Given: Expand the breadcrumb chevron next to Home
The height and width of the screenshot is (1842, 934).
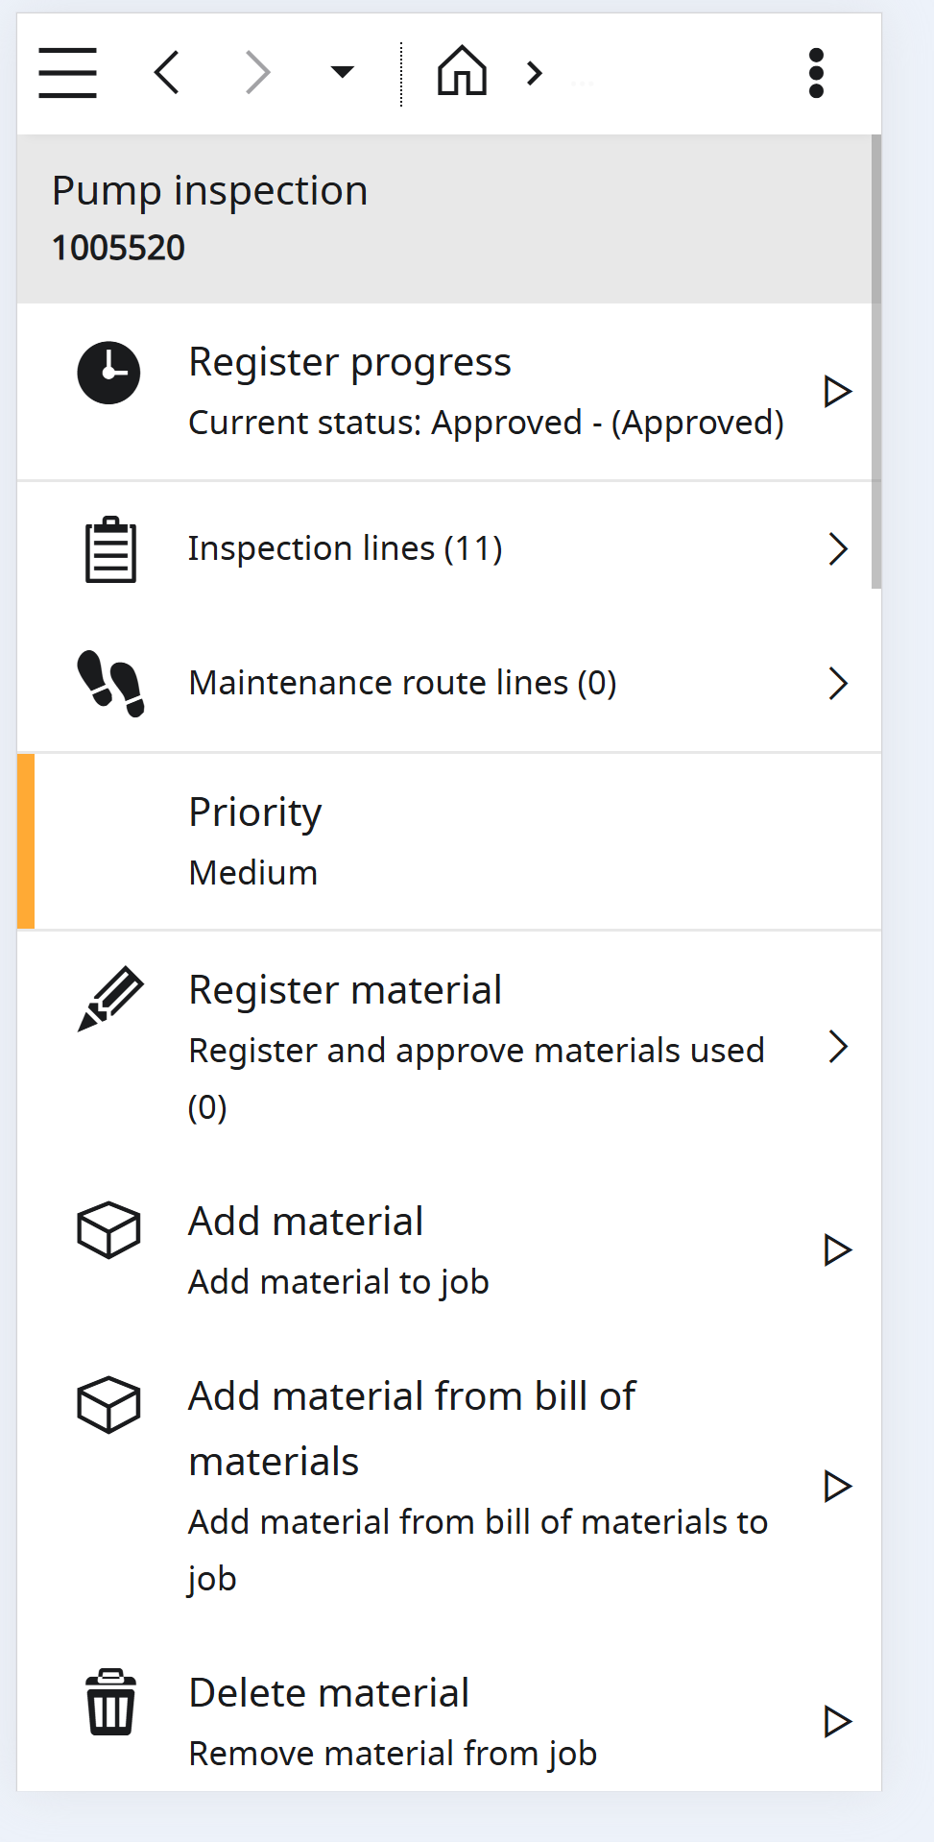Looking at the screenshot, I should tap(535, 73).
